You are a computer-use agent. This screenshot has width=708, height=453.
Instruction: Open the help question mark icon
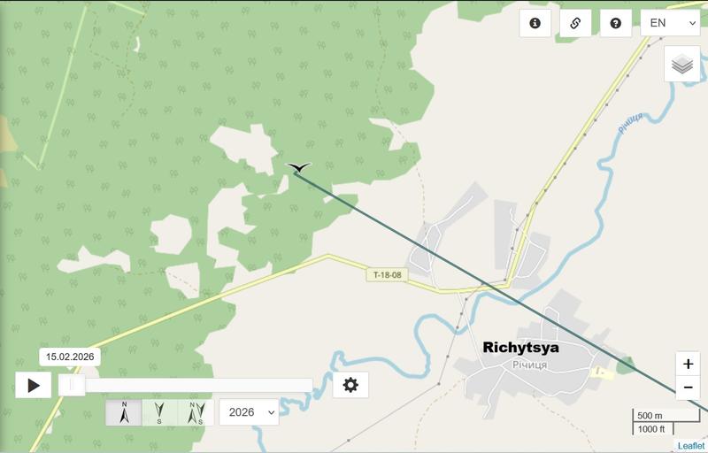click(x=615, y=23)
